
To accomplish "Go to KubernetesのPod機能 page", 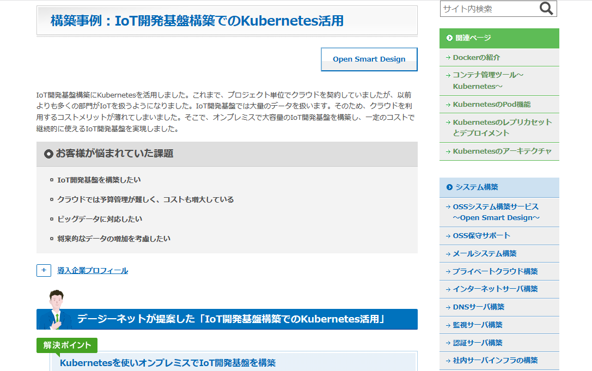I will coord(491,104).
